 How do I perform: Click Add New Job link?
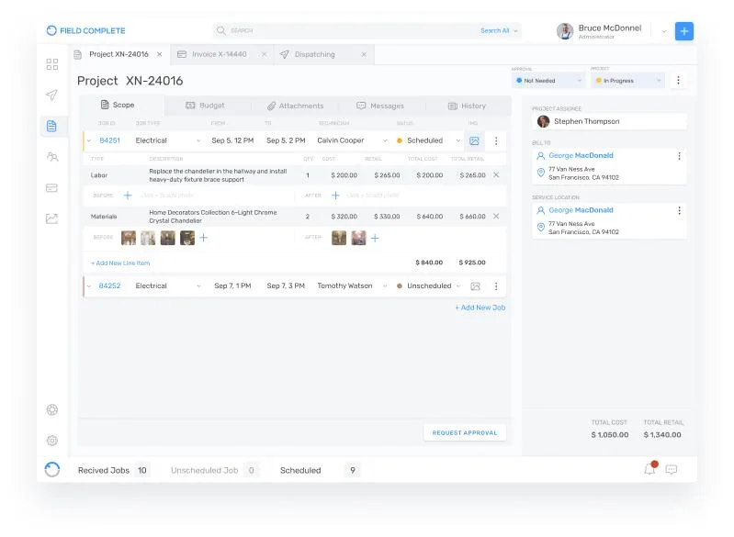point(480,308)
